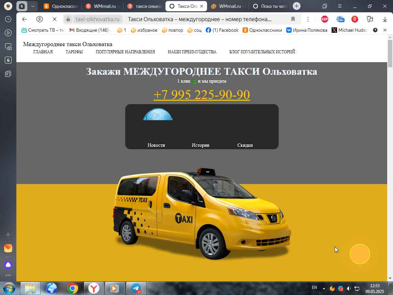Open Одноклассники bookmark in bar
The height and width of the screenshot is (295, 393).
[262, 30]
